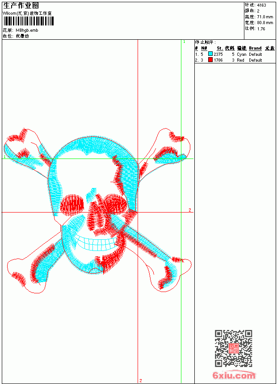
Task: Click the MBhgb.emb file name
Action: [x=27, y=30]
